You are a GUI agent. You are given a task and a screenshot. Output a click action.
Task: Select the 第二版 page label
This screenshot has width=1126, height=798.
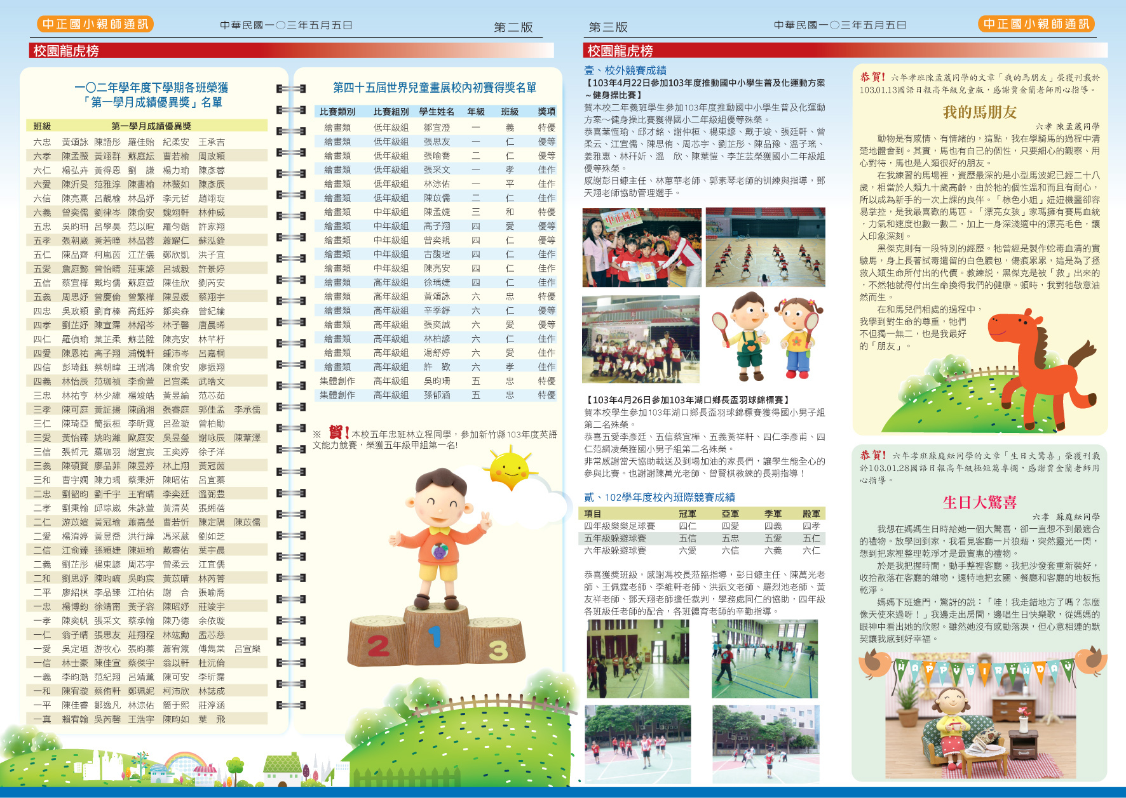(513, 27)
